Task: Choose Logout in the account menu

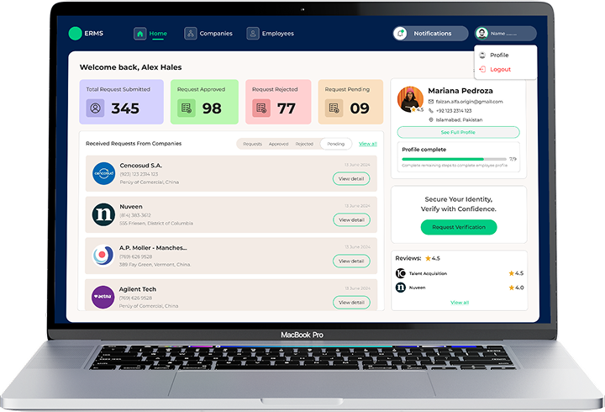Action: point(500,69)
